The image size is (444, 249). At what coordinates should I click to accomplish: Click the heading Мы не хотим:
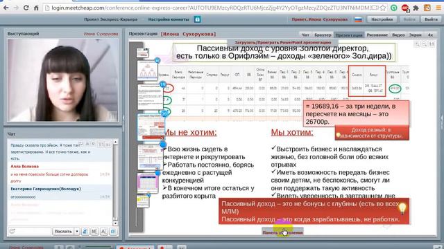point(190,132)
